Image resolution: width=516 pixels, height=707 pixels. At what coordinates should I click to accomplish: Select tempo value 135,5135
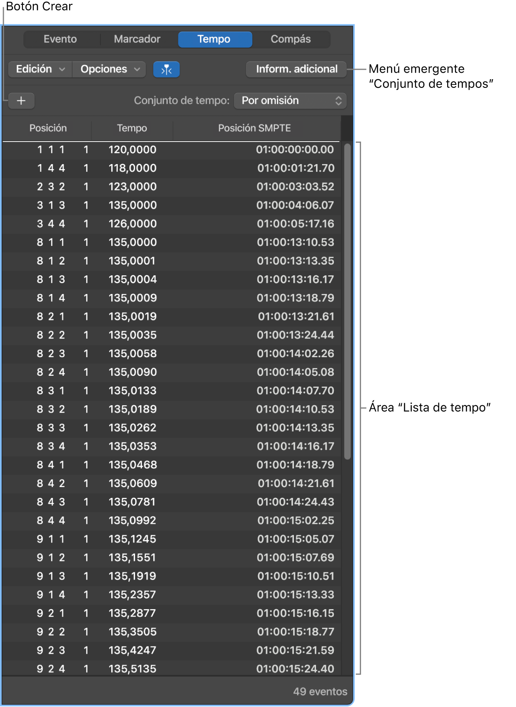[x=132, y=669]
